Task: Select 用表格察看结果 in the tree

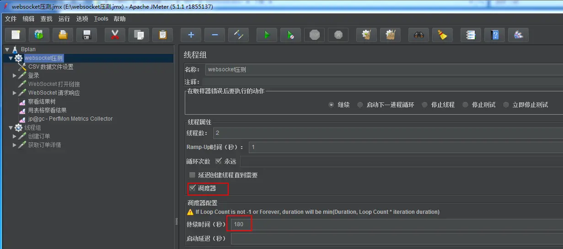Action: tap(47, 110)
